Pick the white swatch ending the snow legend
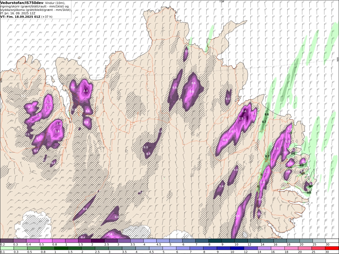 tap(332, 241)
